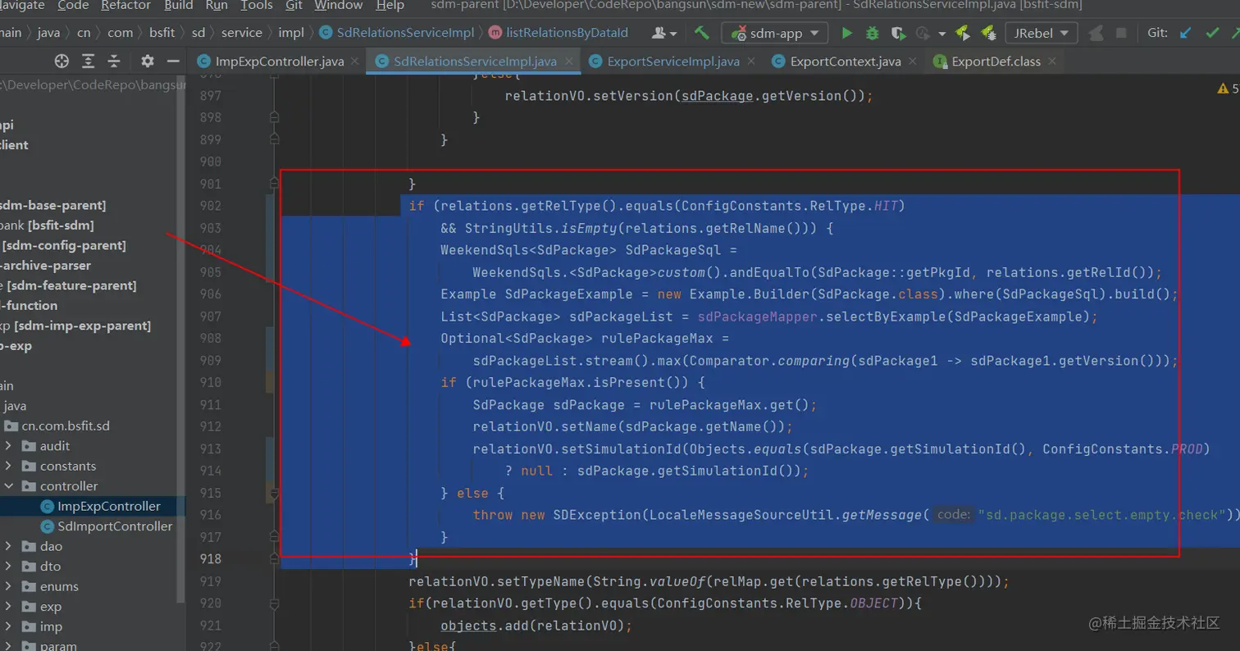Click the bsfit breadcrumb item
This screenshot has height=651, width=1240.
(x=162, y=33)
